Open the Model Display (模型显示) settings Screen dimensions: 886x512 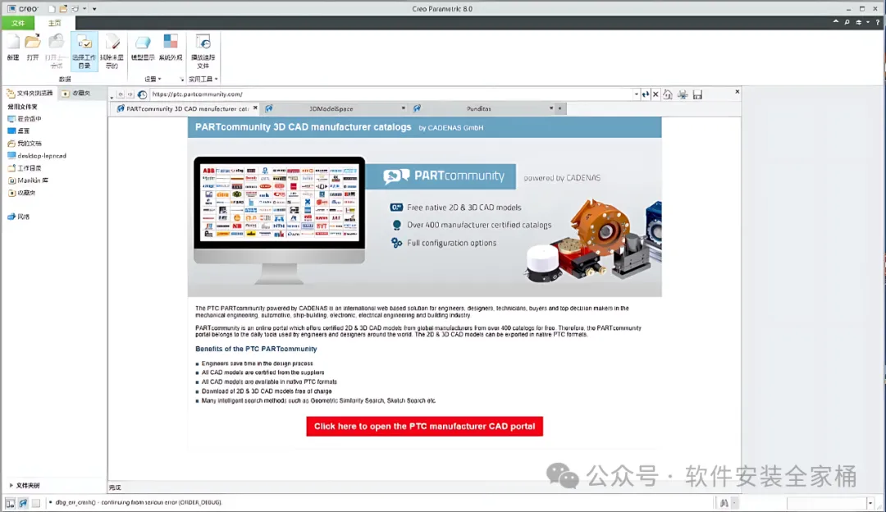click(143, 47)
